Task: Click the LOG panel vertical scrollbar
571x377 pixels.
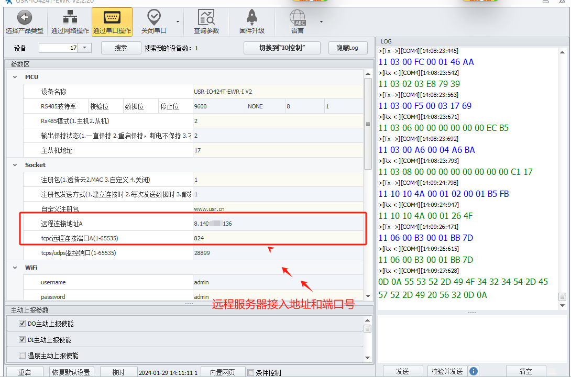Action: click(x=562, y=173)
